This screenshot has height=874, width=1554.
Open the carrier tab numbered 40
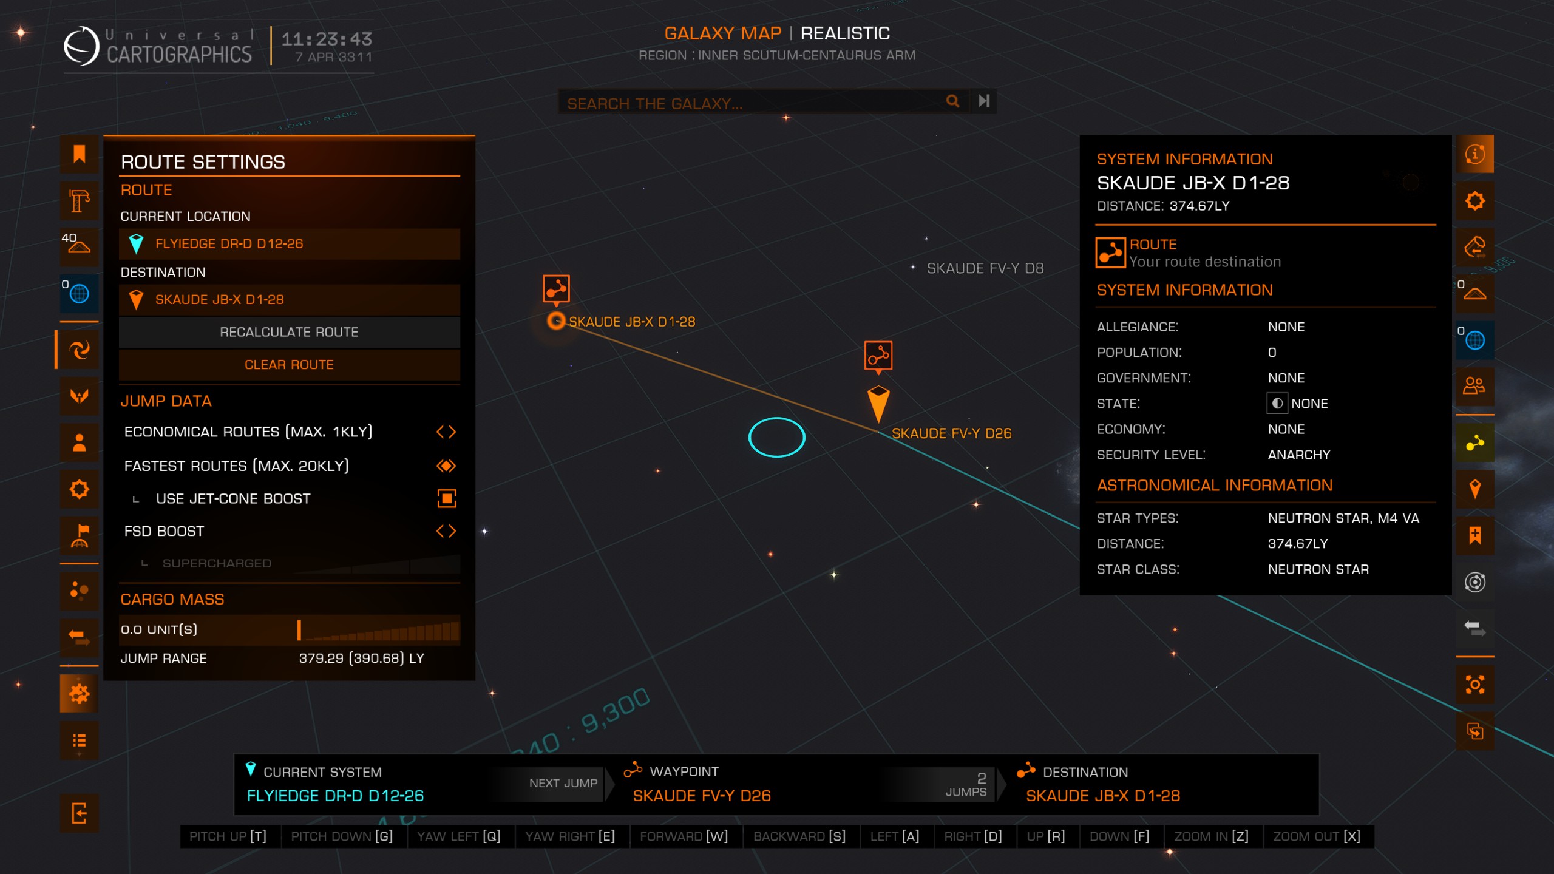click(79, 247)
